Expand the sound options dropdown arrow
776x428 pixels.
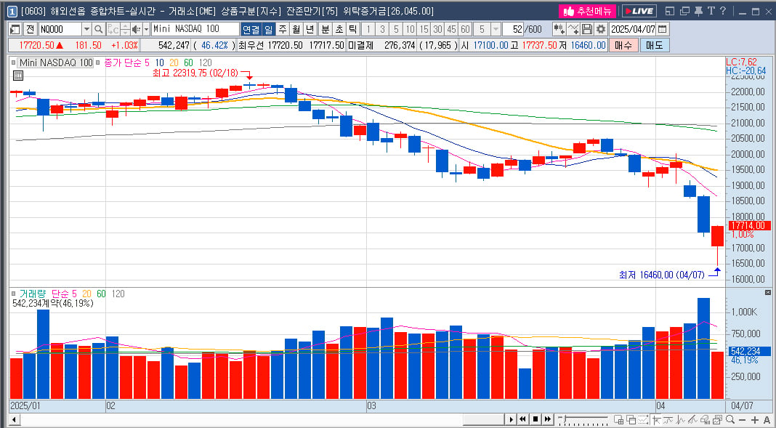click(147, 29)
